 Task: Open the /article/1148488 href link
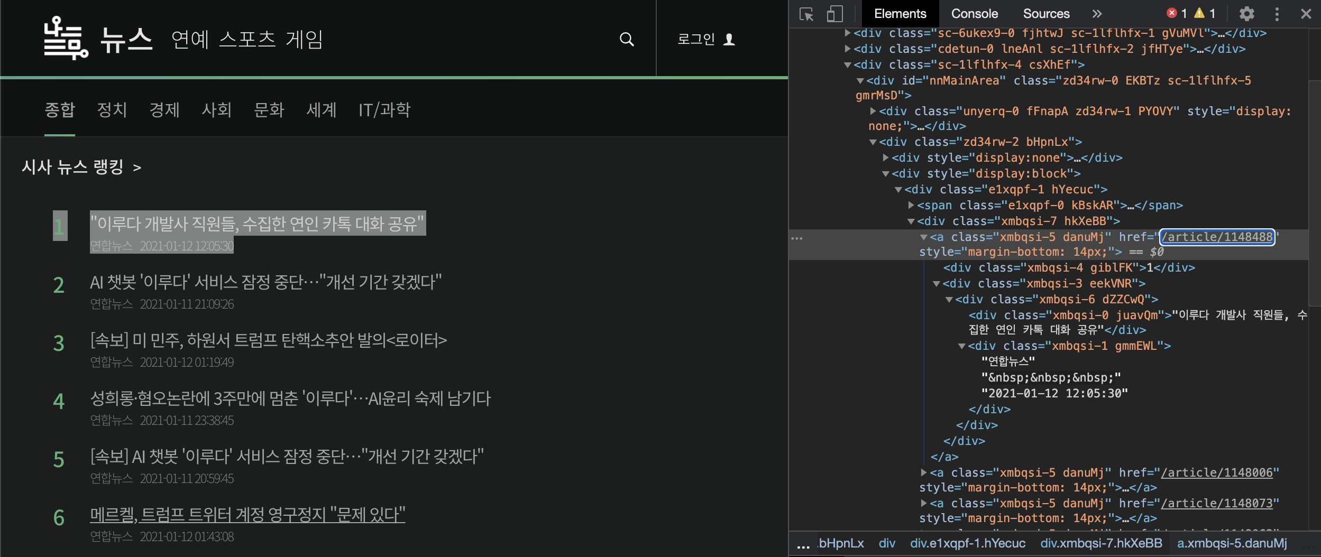pos(1217,237)
